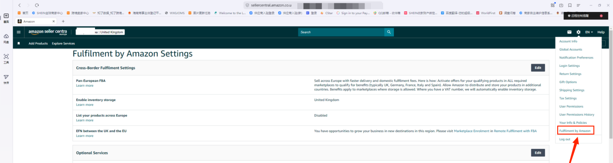Select Return Settings menu item
Screen dimensions: 613x163
tap(570, 74)
